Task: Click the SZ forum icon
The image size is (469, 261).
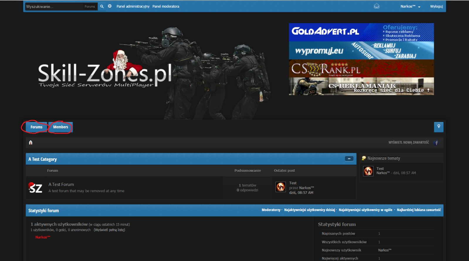Action: pos(35,188)
